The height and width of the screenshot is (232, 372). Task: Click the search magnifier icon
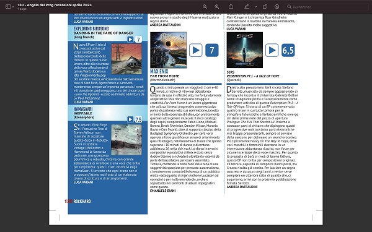point(289,7)
